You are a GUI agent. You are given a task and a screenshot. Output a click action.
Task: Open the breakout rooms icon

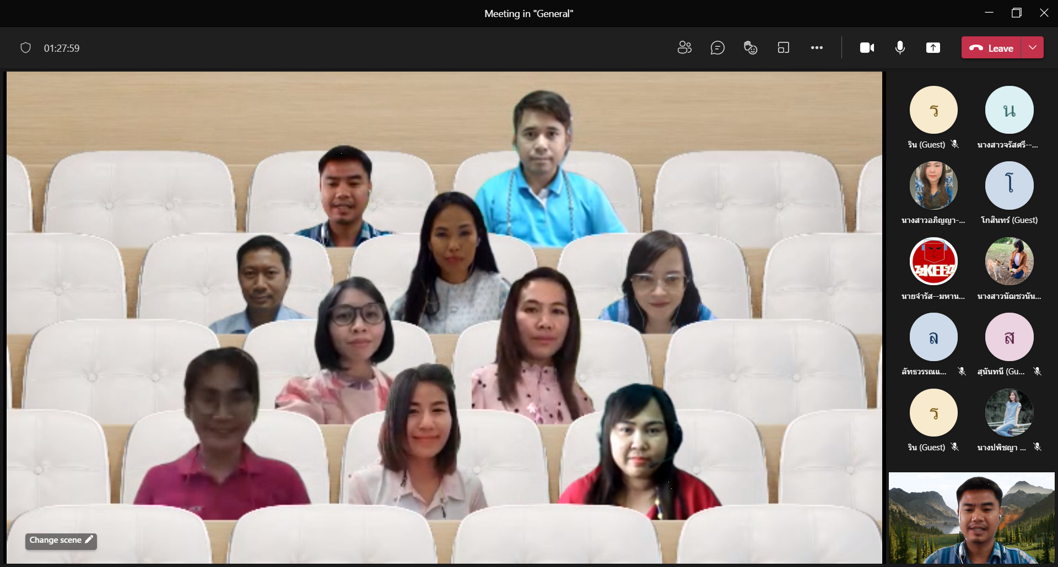(784, 48)
